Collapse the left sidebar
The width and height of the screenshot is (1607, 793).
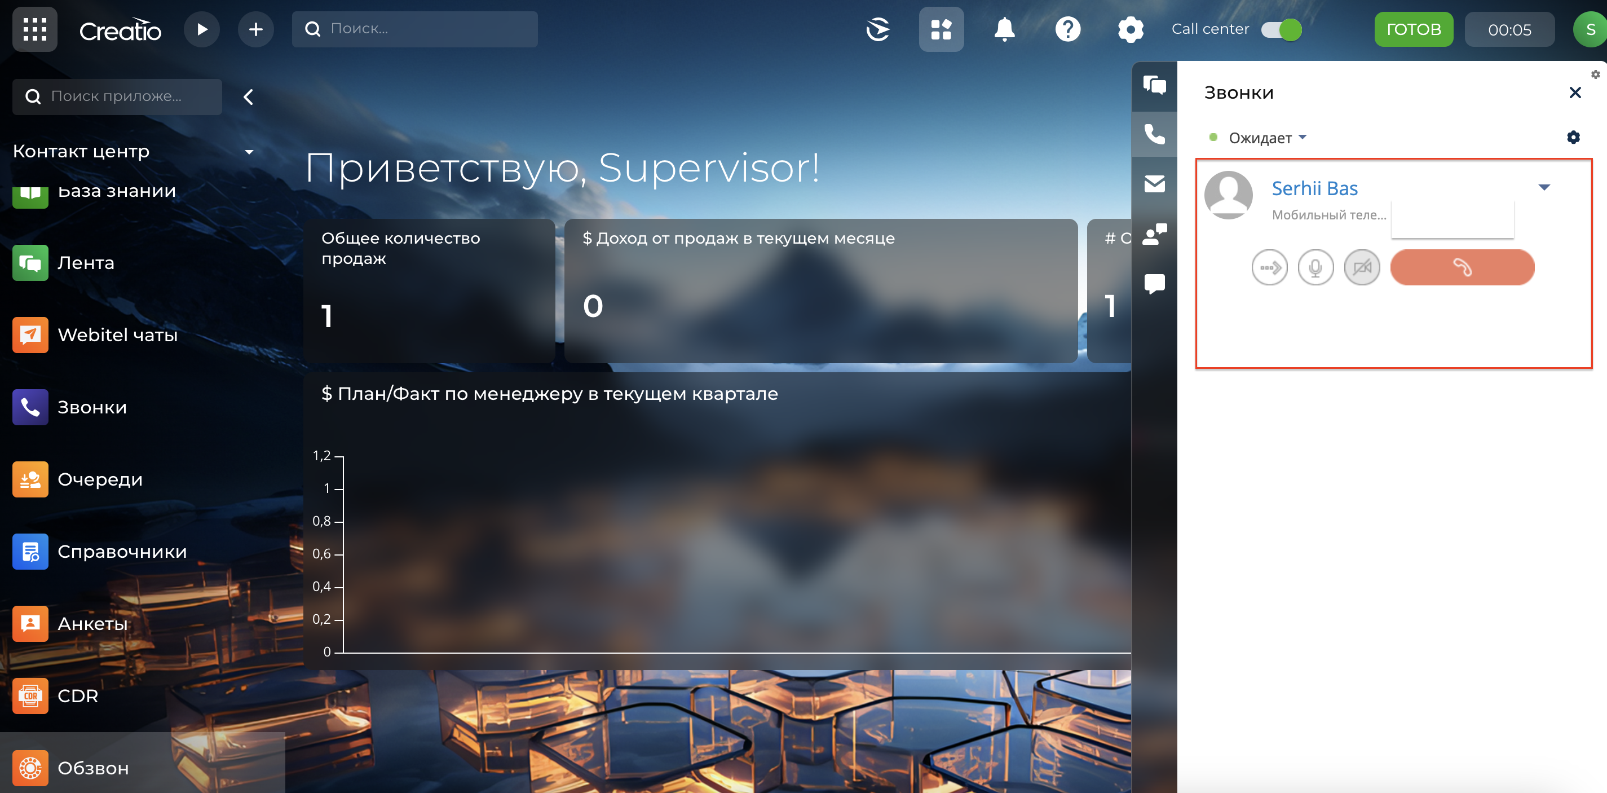click(x=248, y=96)
